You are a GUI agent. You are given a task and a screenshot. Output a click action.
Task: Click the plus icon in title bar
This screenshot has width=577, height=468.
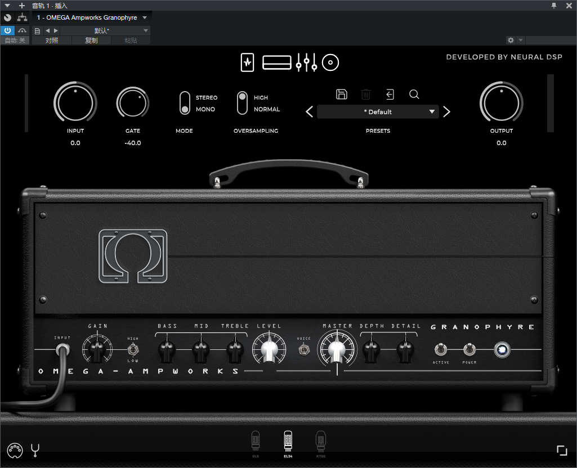pyautogui.click(x=22, y=6)
